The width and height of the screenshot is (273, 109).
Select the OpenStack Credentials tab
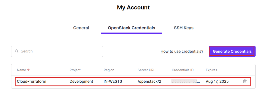(x=131, y=28)
